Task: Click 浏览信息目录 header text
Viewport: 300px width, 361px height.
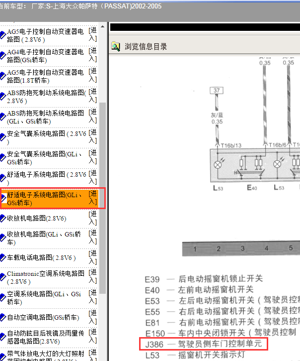Action: click(x=146, y=47)
